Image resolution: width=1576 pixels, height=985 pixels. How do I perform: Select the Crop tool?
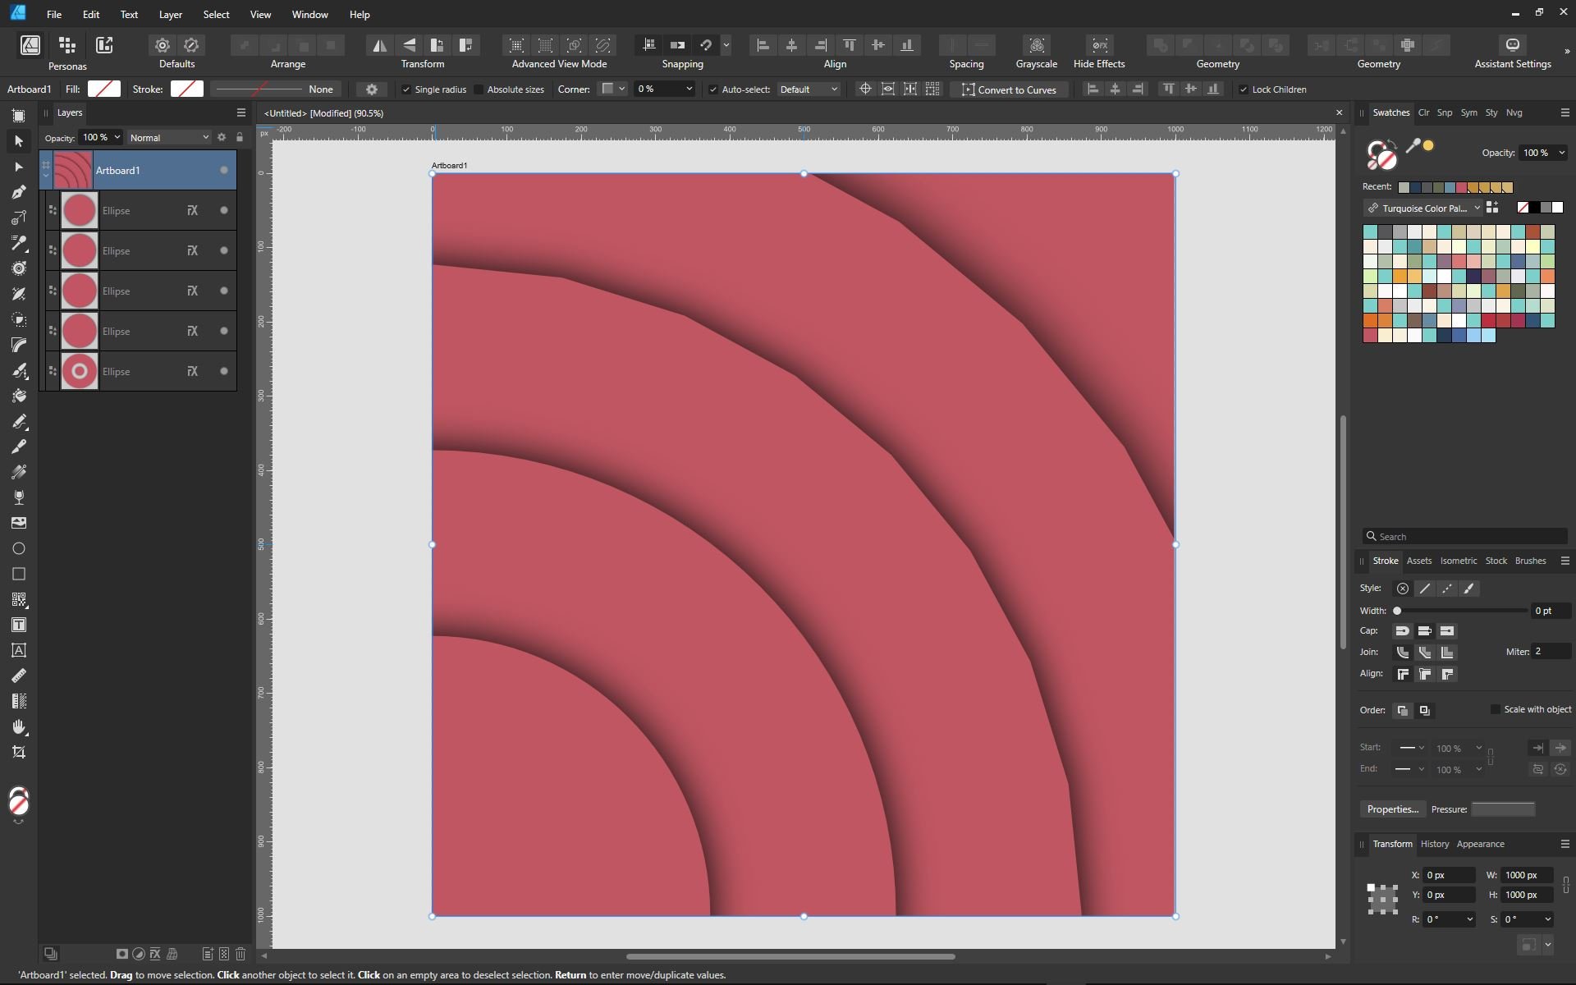tap(19, 752)
